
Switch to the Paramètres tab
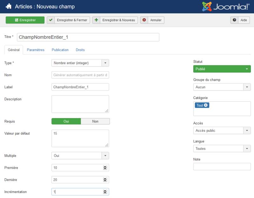36,50
